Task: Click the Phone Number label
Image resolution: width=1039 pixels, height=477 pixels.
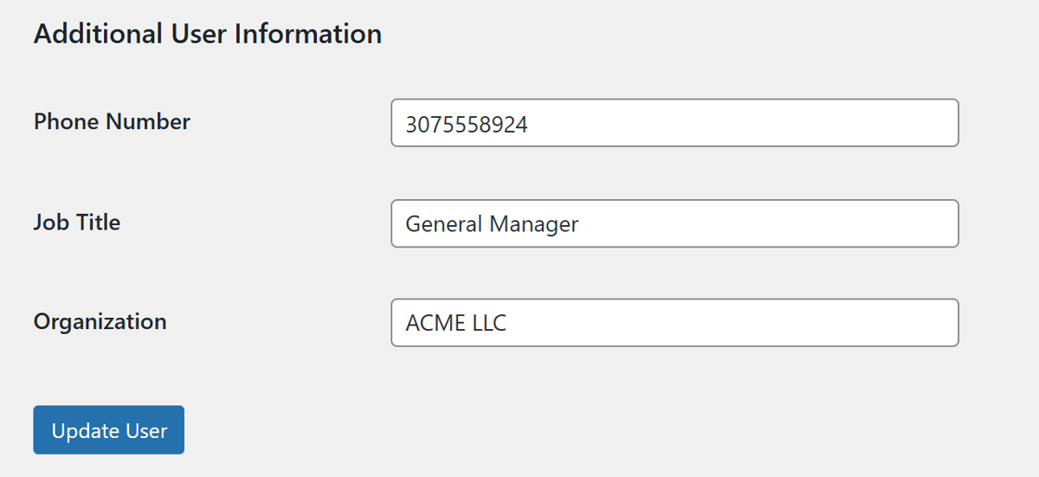Action: (112, 122)
